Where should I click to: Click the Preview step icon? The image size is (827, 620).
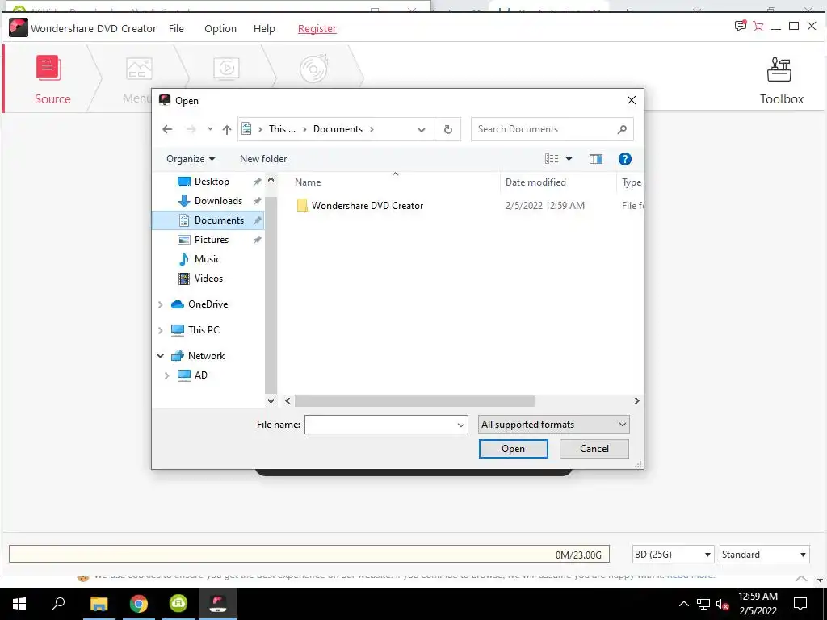226,69
